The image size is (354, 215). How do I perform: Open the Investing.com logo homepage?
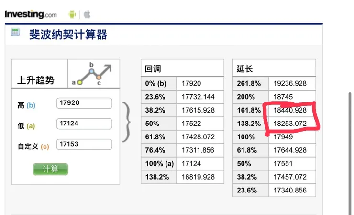coord(31,14)
